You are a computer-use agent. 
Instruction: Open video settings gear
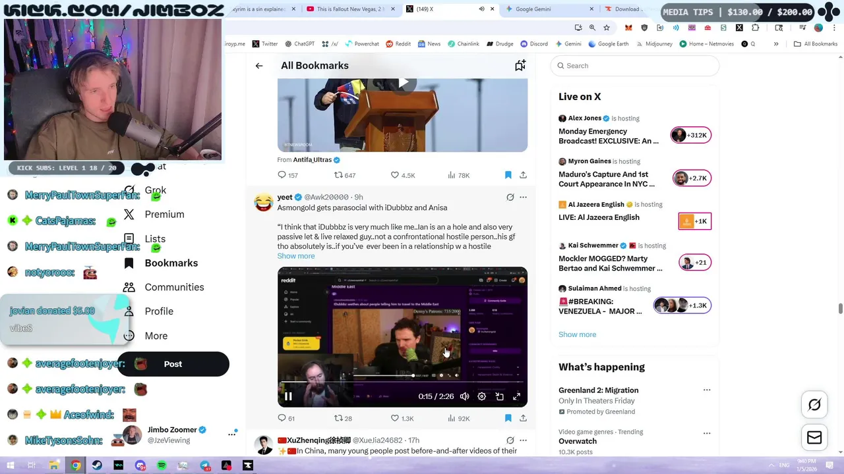pos(481,396)
